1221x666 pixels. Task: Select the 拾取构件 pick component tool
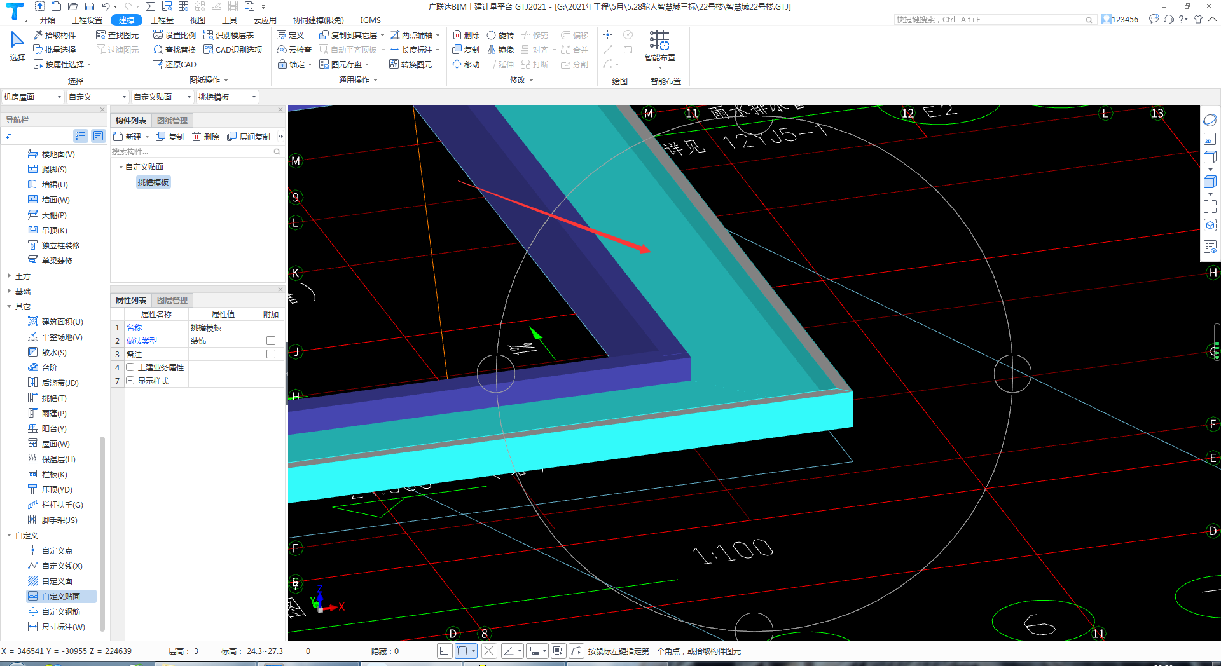pos(55,35)
